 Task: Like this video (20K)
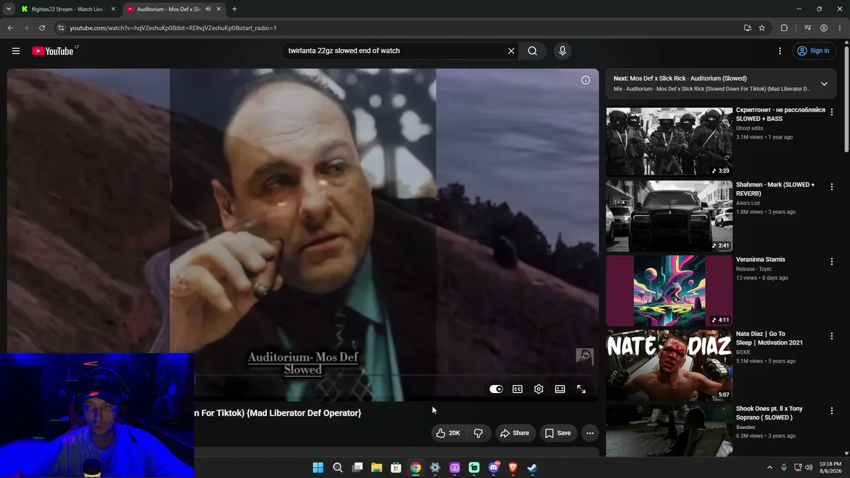click(x=448, y=433)
